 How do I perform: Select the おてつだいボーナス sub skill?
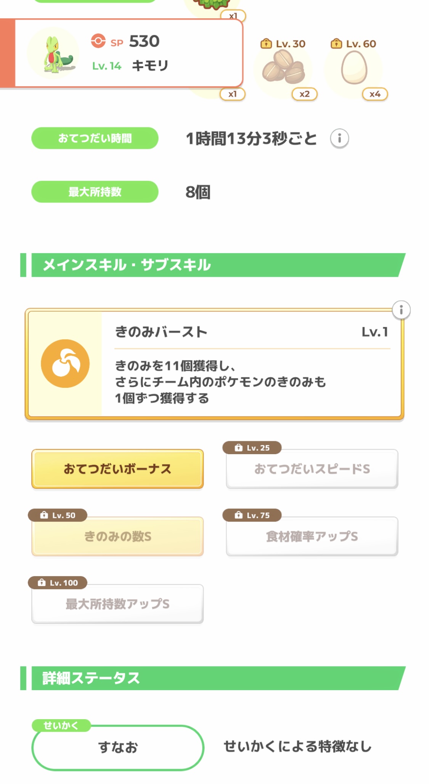117,469
